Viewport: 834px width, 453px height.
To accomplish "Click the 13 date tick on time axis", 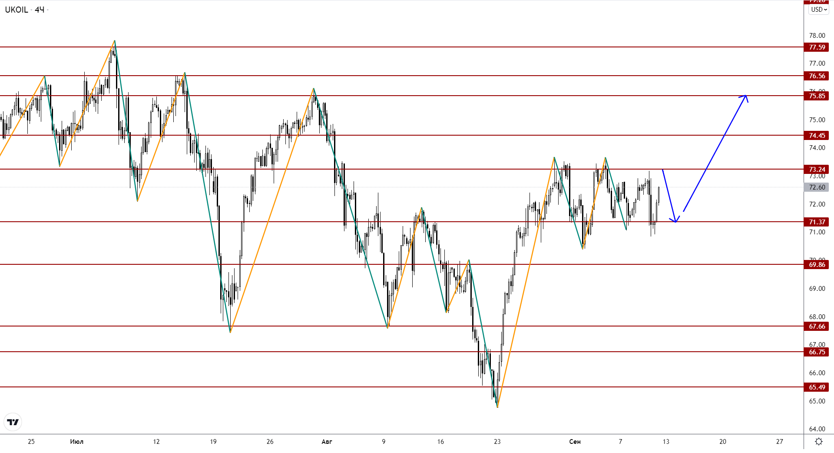I will [x=666, y=442].
